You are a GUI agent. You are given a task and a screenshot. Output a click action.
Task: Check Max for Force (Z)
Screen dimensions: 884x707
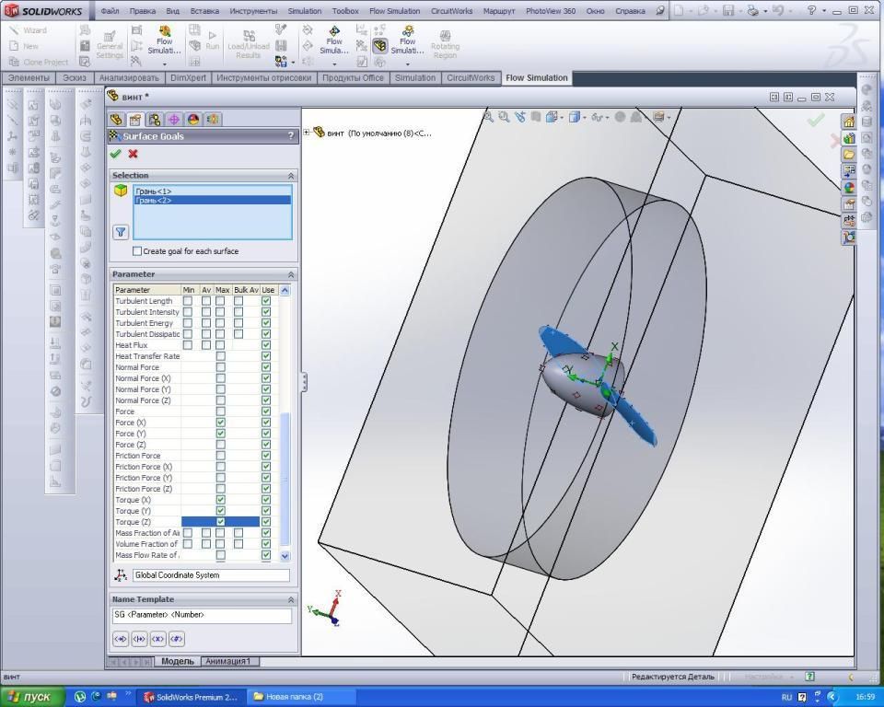tap(220, 445)
